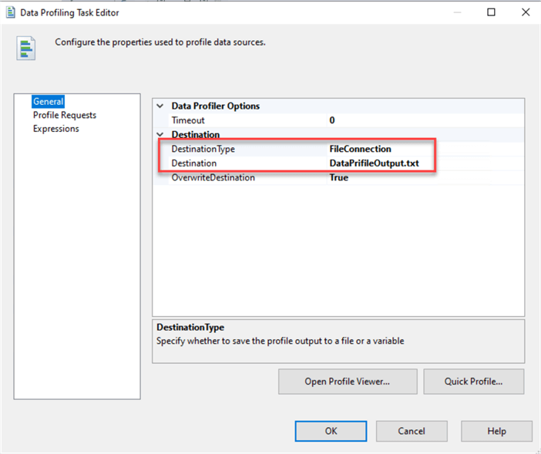Open Help for the task editor
Screen dimensions: 541x454
(496, 431)
